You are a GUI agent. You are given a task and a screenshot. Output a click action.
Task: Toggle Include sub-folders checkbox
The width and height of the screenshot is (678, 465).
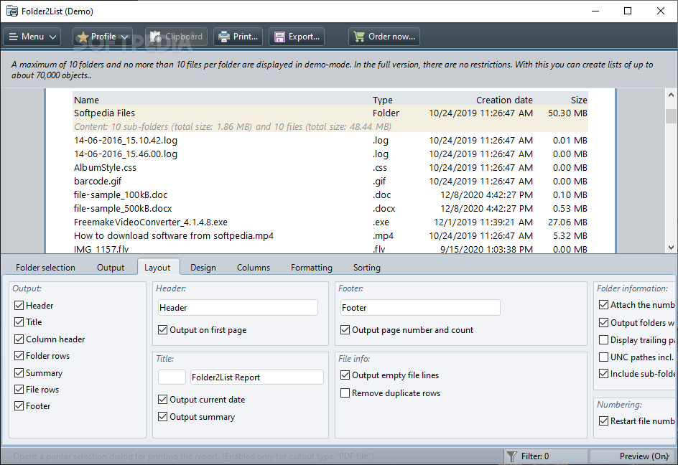[x=603, y=373]
